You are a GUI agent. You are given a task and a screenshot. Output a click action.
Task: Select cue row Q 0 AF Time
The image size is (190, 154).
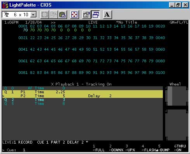pos(83,88)
